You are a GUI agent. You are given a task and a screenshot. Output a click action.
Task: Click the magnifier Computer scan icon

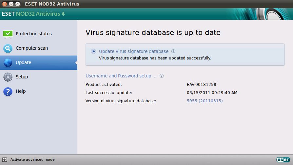click(x=8, y=48)
